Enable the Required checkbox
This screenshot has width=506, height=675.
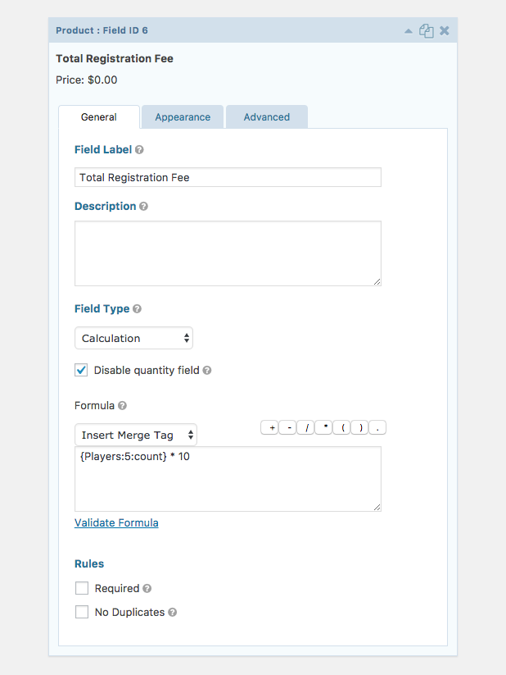tap(82, 588)
